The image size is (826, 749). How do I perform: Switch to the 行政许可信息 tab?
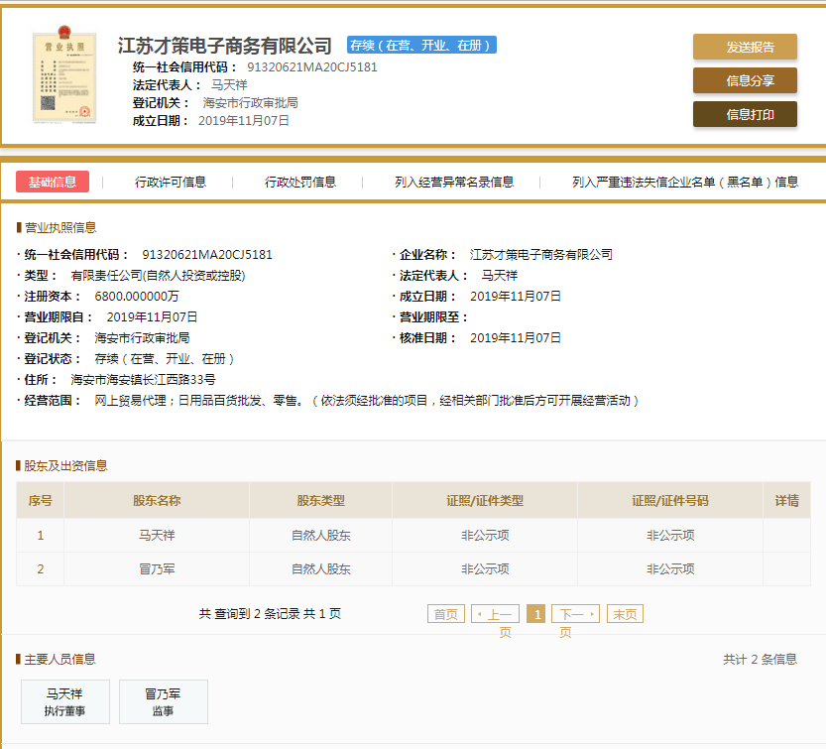[x=171, y=182]
